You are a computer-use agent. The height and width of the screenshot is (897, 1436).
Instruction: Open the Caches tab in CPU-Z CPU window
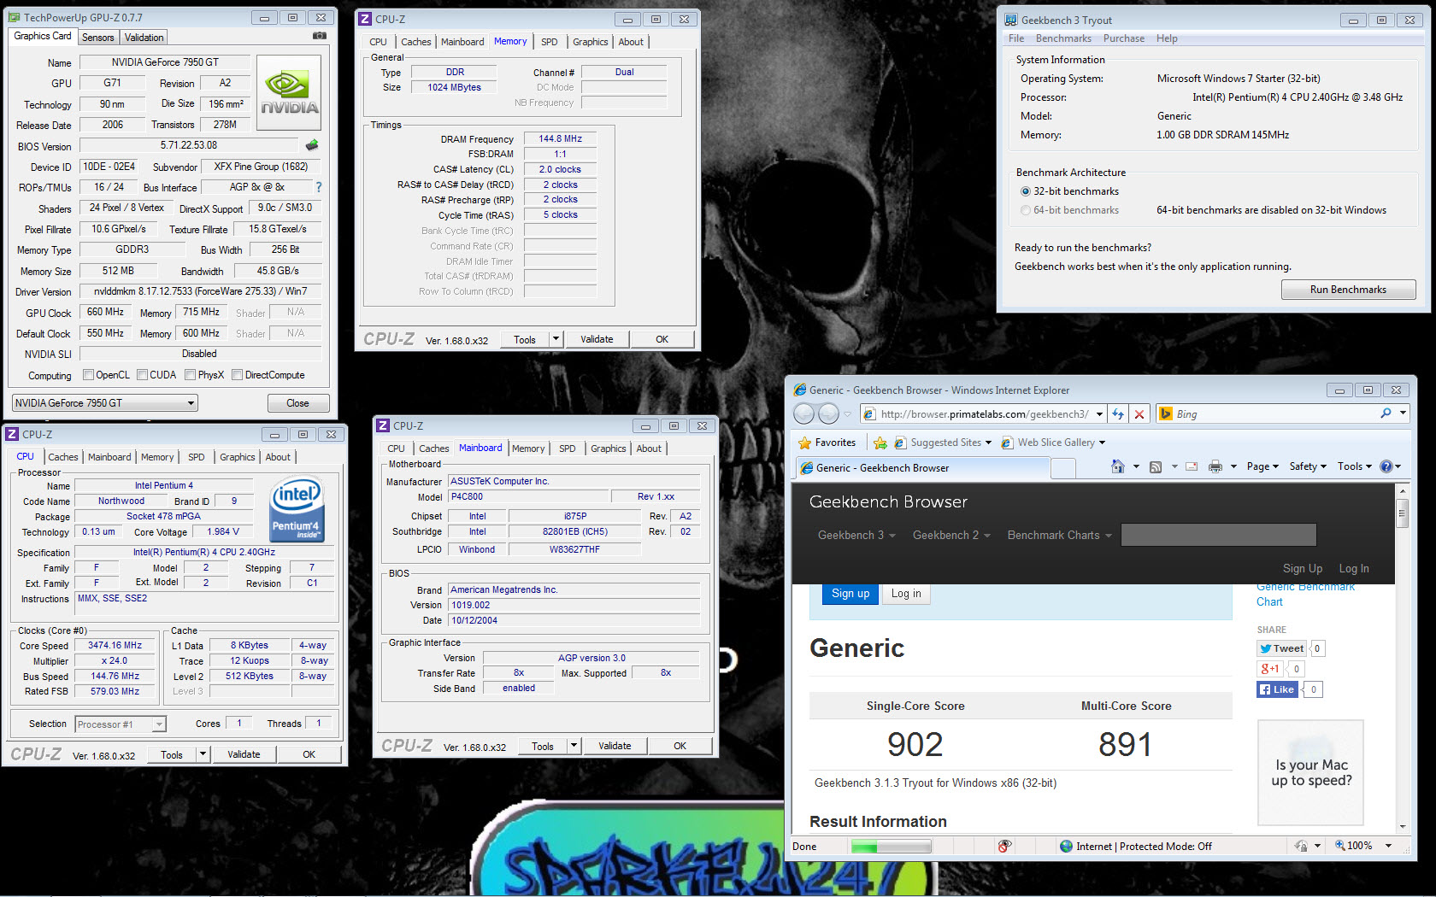[63, 457]
